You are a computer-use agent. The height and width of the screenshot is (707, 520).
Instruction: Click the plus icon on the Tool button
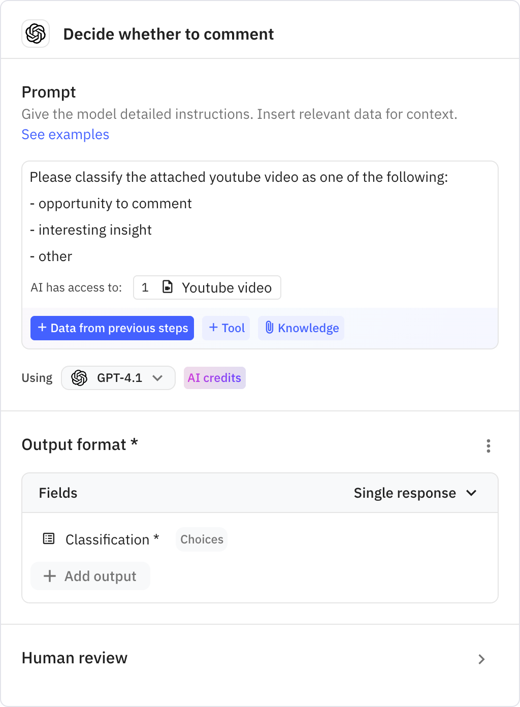coord(213,328)
